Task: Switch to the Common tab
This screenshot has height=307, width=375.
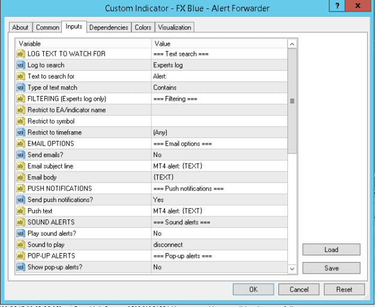Action: coord(47,28)
